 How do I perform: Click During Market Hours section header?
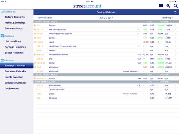point(106,75)
